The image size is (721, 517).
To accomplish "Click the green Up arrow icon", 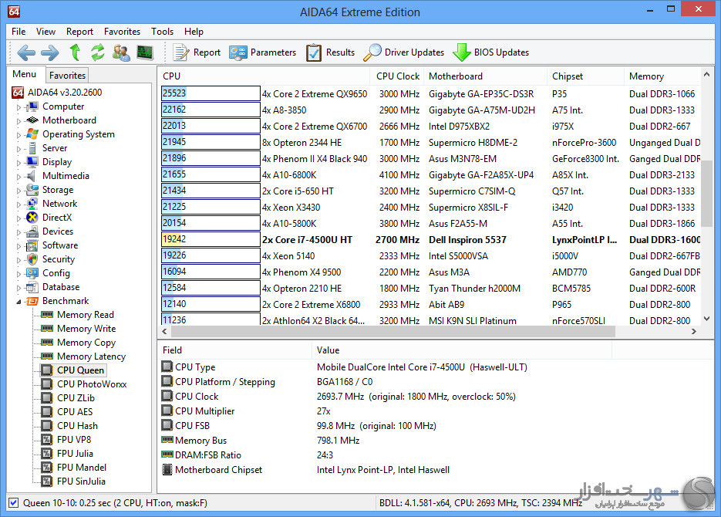I will click(75, 52).
